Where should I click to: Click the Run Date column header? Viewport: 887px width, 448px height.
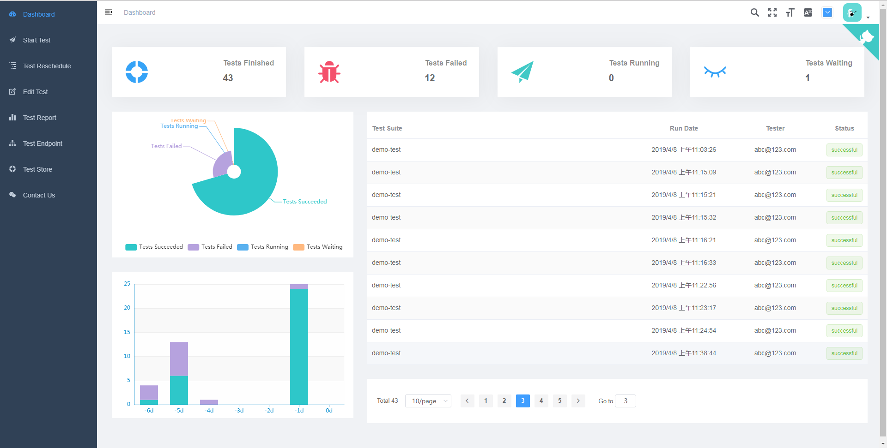click(684, 128)
